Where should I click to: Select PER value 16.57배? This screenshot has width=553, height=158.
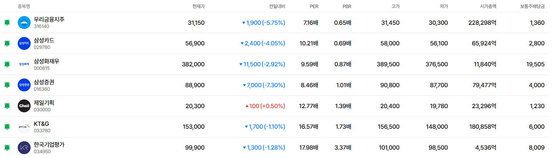pos(308,127)
